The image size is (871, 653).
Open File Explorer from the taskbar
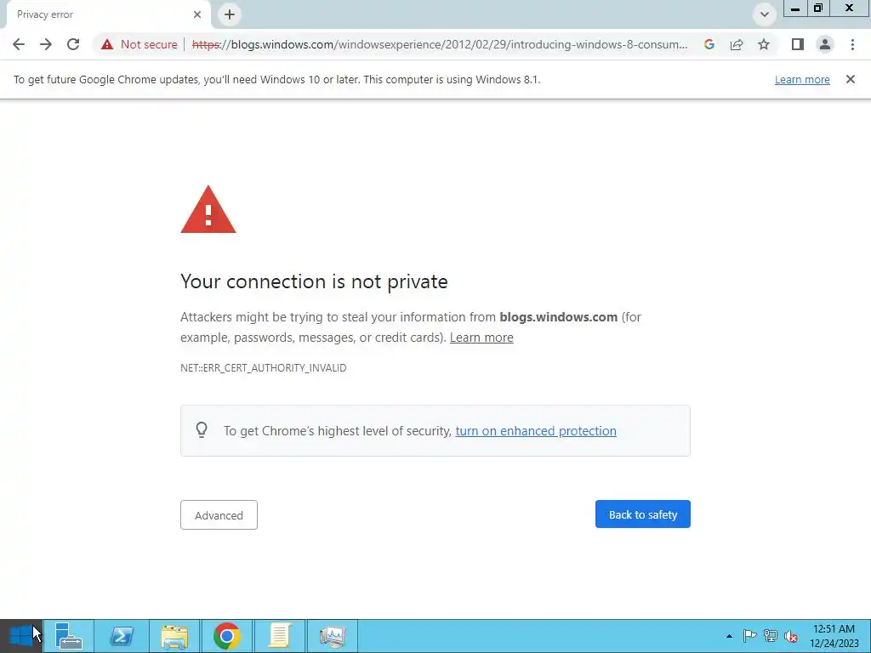(x=174, y=636)
